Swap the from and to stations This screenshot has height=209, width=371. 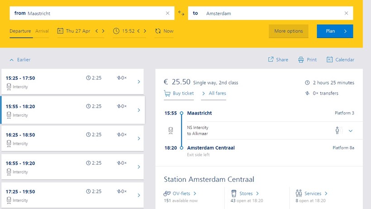(181, 13)
